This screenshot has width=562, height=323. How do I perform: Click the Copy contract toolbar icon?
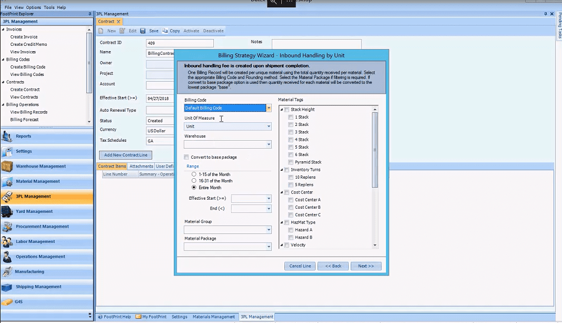[165, 31]
